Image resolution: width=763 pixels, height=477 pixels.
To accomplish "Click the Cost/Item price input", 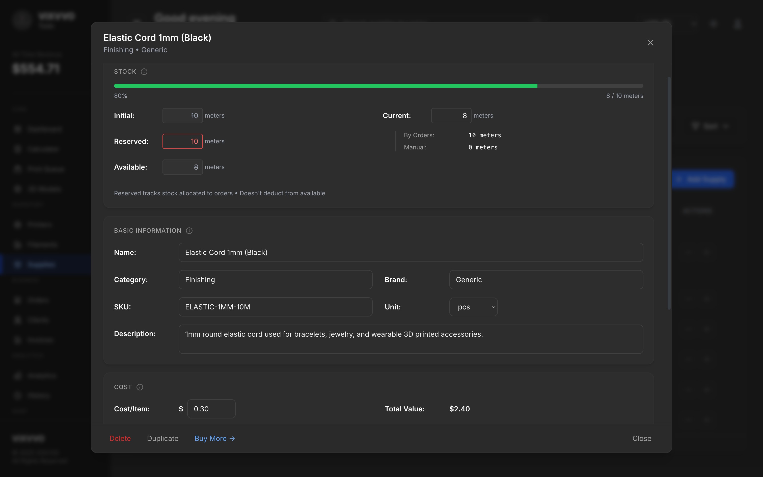I will coord(211,409).
